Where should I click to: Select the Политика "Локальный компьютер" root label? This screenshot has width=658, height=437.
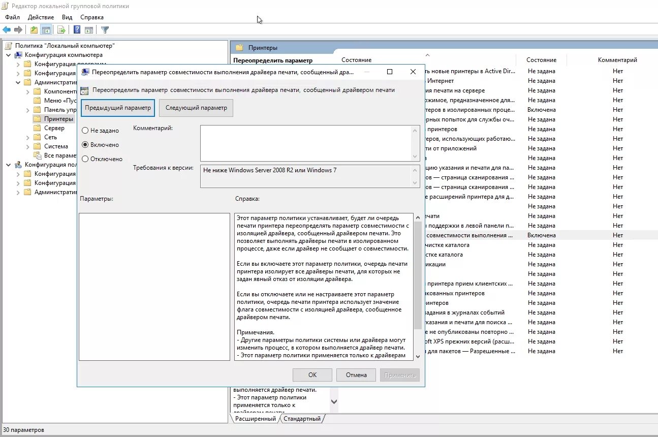click(x=65, y=46)
